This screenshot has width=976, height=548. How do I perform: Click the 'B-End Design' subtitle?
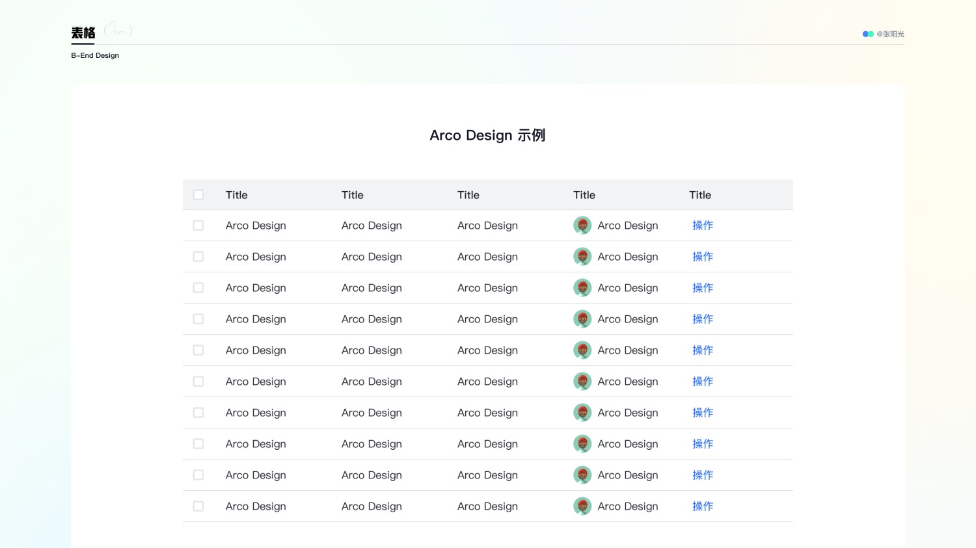coord(95,55)
